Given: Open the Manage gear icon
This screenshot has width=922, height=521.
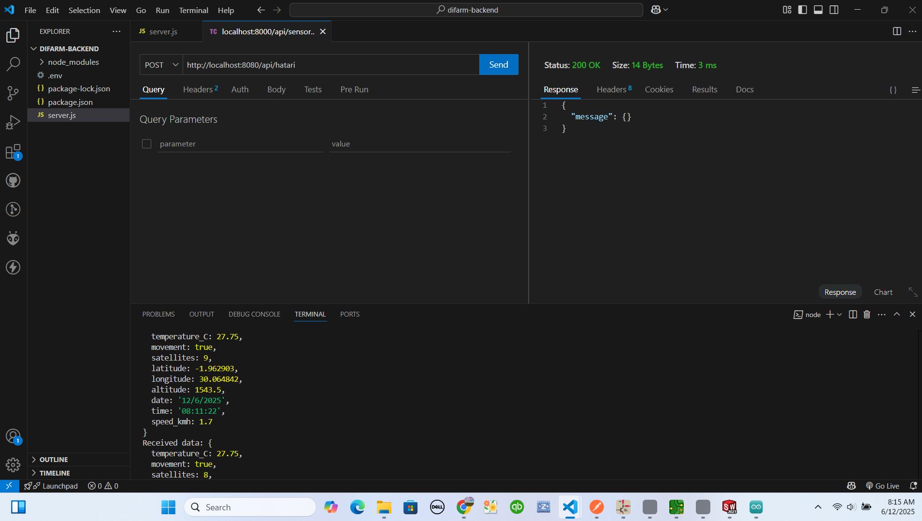Looking at the screenshot, I should (13, 465).
